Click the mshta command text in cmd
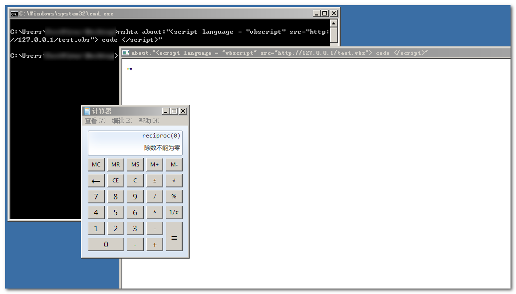Viewport: 516px width, 294px height. point(170,36)
